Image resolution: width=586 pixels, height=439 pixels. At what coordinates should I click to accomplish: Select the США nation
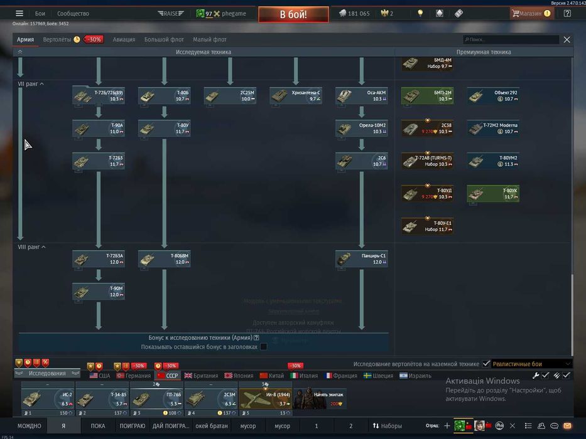(x=100, y=376)
